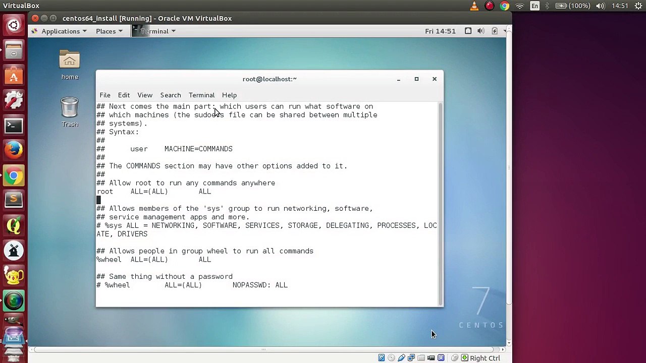Viewport: 646px width, 363px height.
Task: Click the red record indicator in the top panel
Action: (490, 6)
